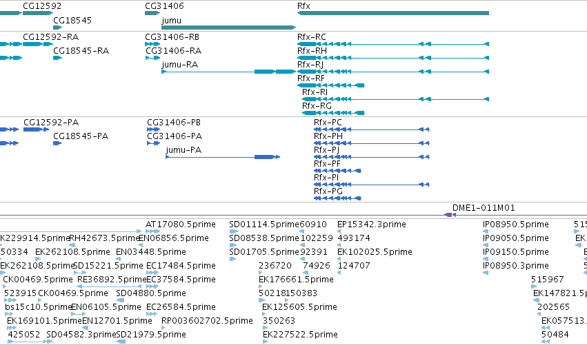The image size is (587, 345).
Task: Click the Rfx-RJ transcript label
Action: [x=310, y=65]
